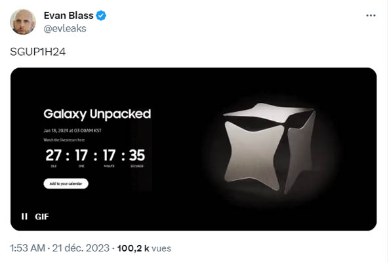The width and height of the screenshot is (389, 262).
Task: Click the minutes label under countdown
Action: 109,166
